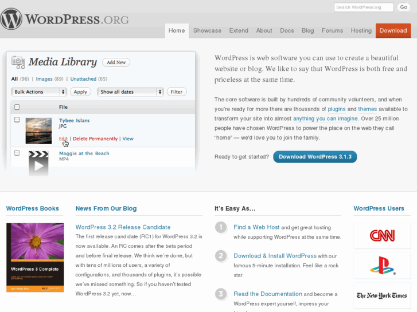
Task: Open the Maggie at the Beach link
Action: (84, 153)
